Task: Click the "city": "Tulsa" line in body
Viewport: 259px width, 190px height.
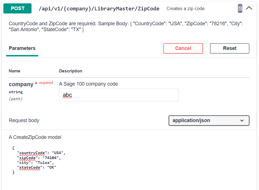Action: (x=35, y=162)
